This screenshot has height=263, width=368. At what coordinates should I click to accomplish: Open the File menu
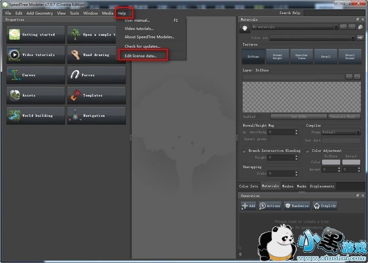(x=8, y=13)
